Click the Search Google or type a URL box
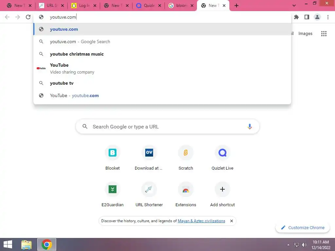 (167, 126)
